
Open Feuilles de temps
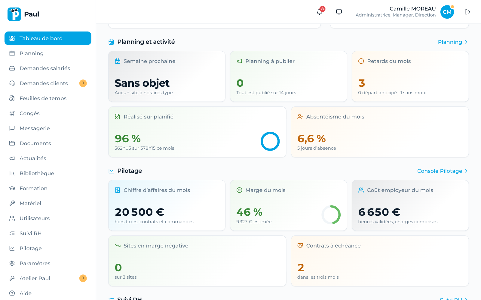click(48, 98)
